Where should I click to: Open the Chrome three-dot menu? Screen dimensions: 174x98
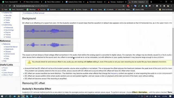(x=172, y=6)
